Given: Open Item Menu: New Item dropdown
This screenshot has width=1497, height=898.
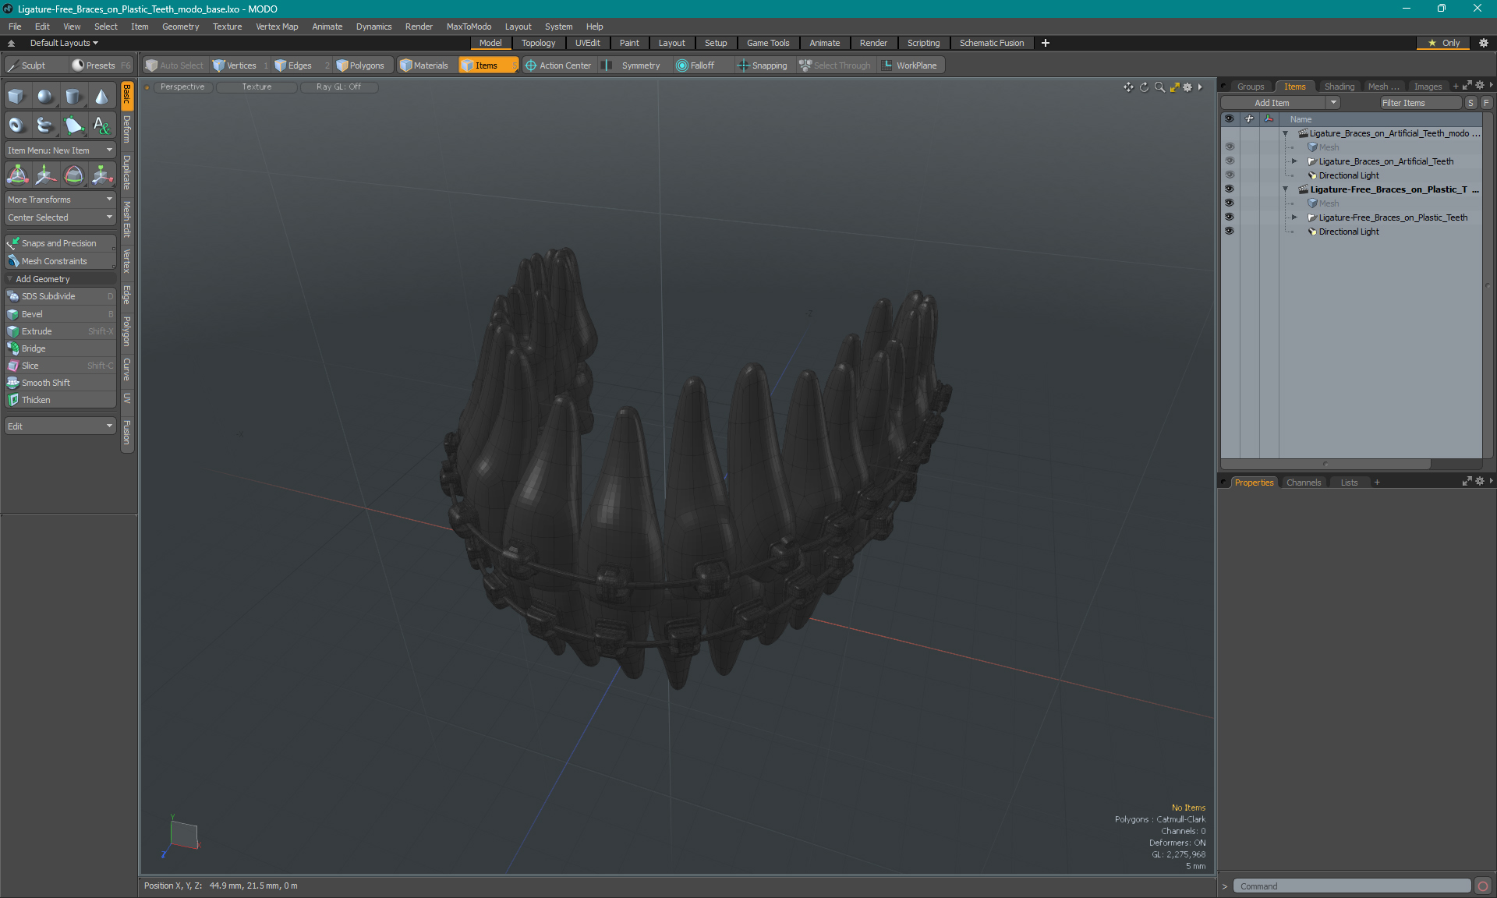Looking at the screenshot, I should coord(60,150).
